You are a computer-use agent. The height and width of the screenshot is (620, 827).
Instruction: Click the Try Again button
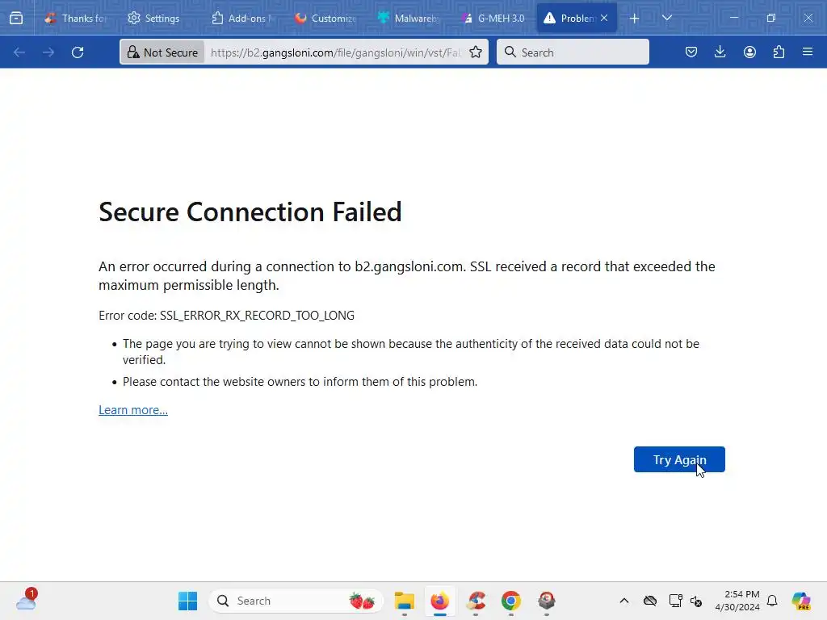coord(679,459)
